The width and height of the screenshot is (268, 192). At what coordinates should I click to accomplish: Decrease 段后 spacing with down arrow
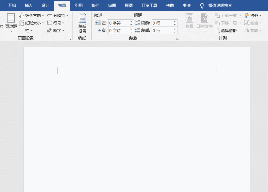(175, 32)
